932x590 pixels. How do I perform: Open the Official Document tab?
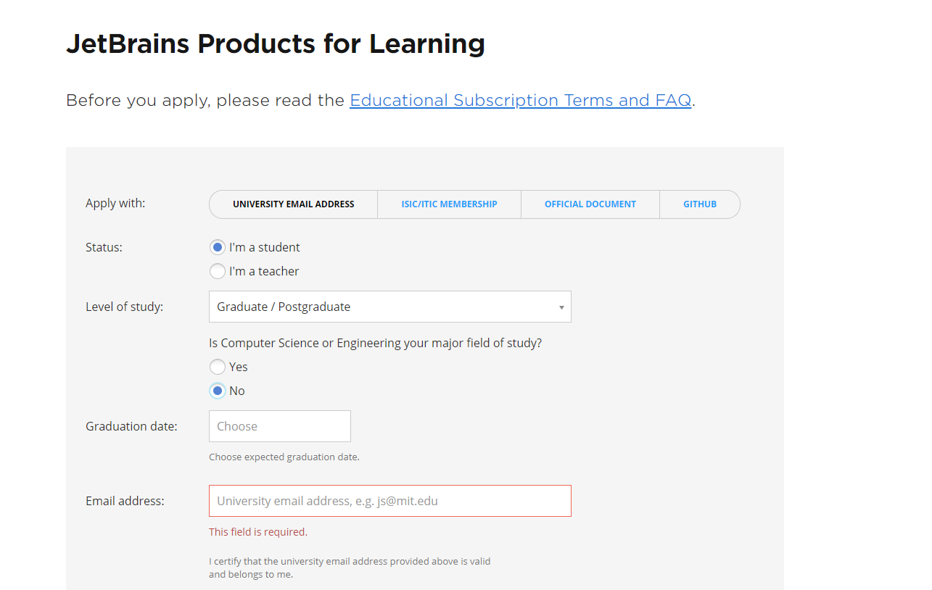tap(590, 204)
